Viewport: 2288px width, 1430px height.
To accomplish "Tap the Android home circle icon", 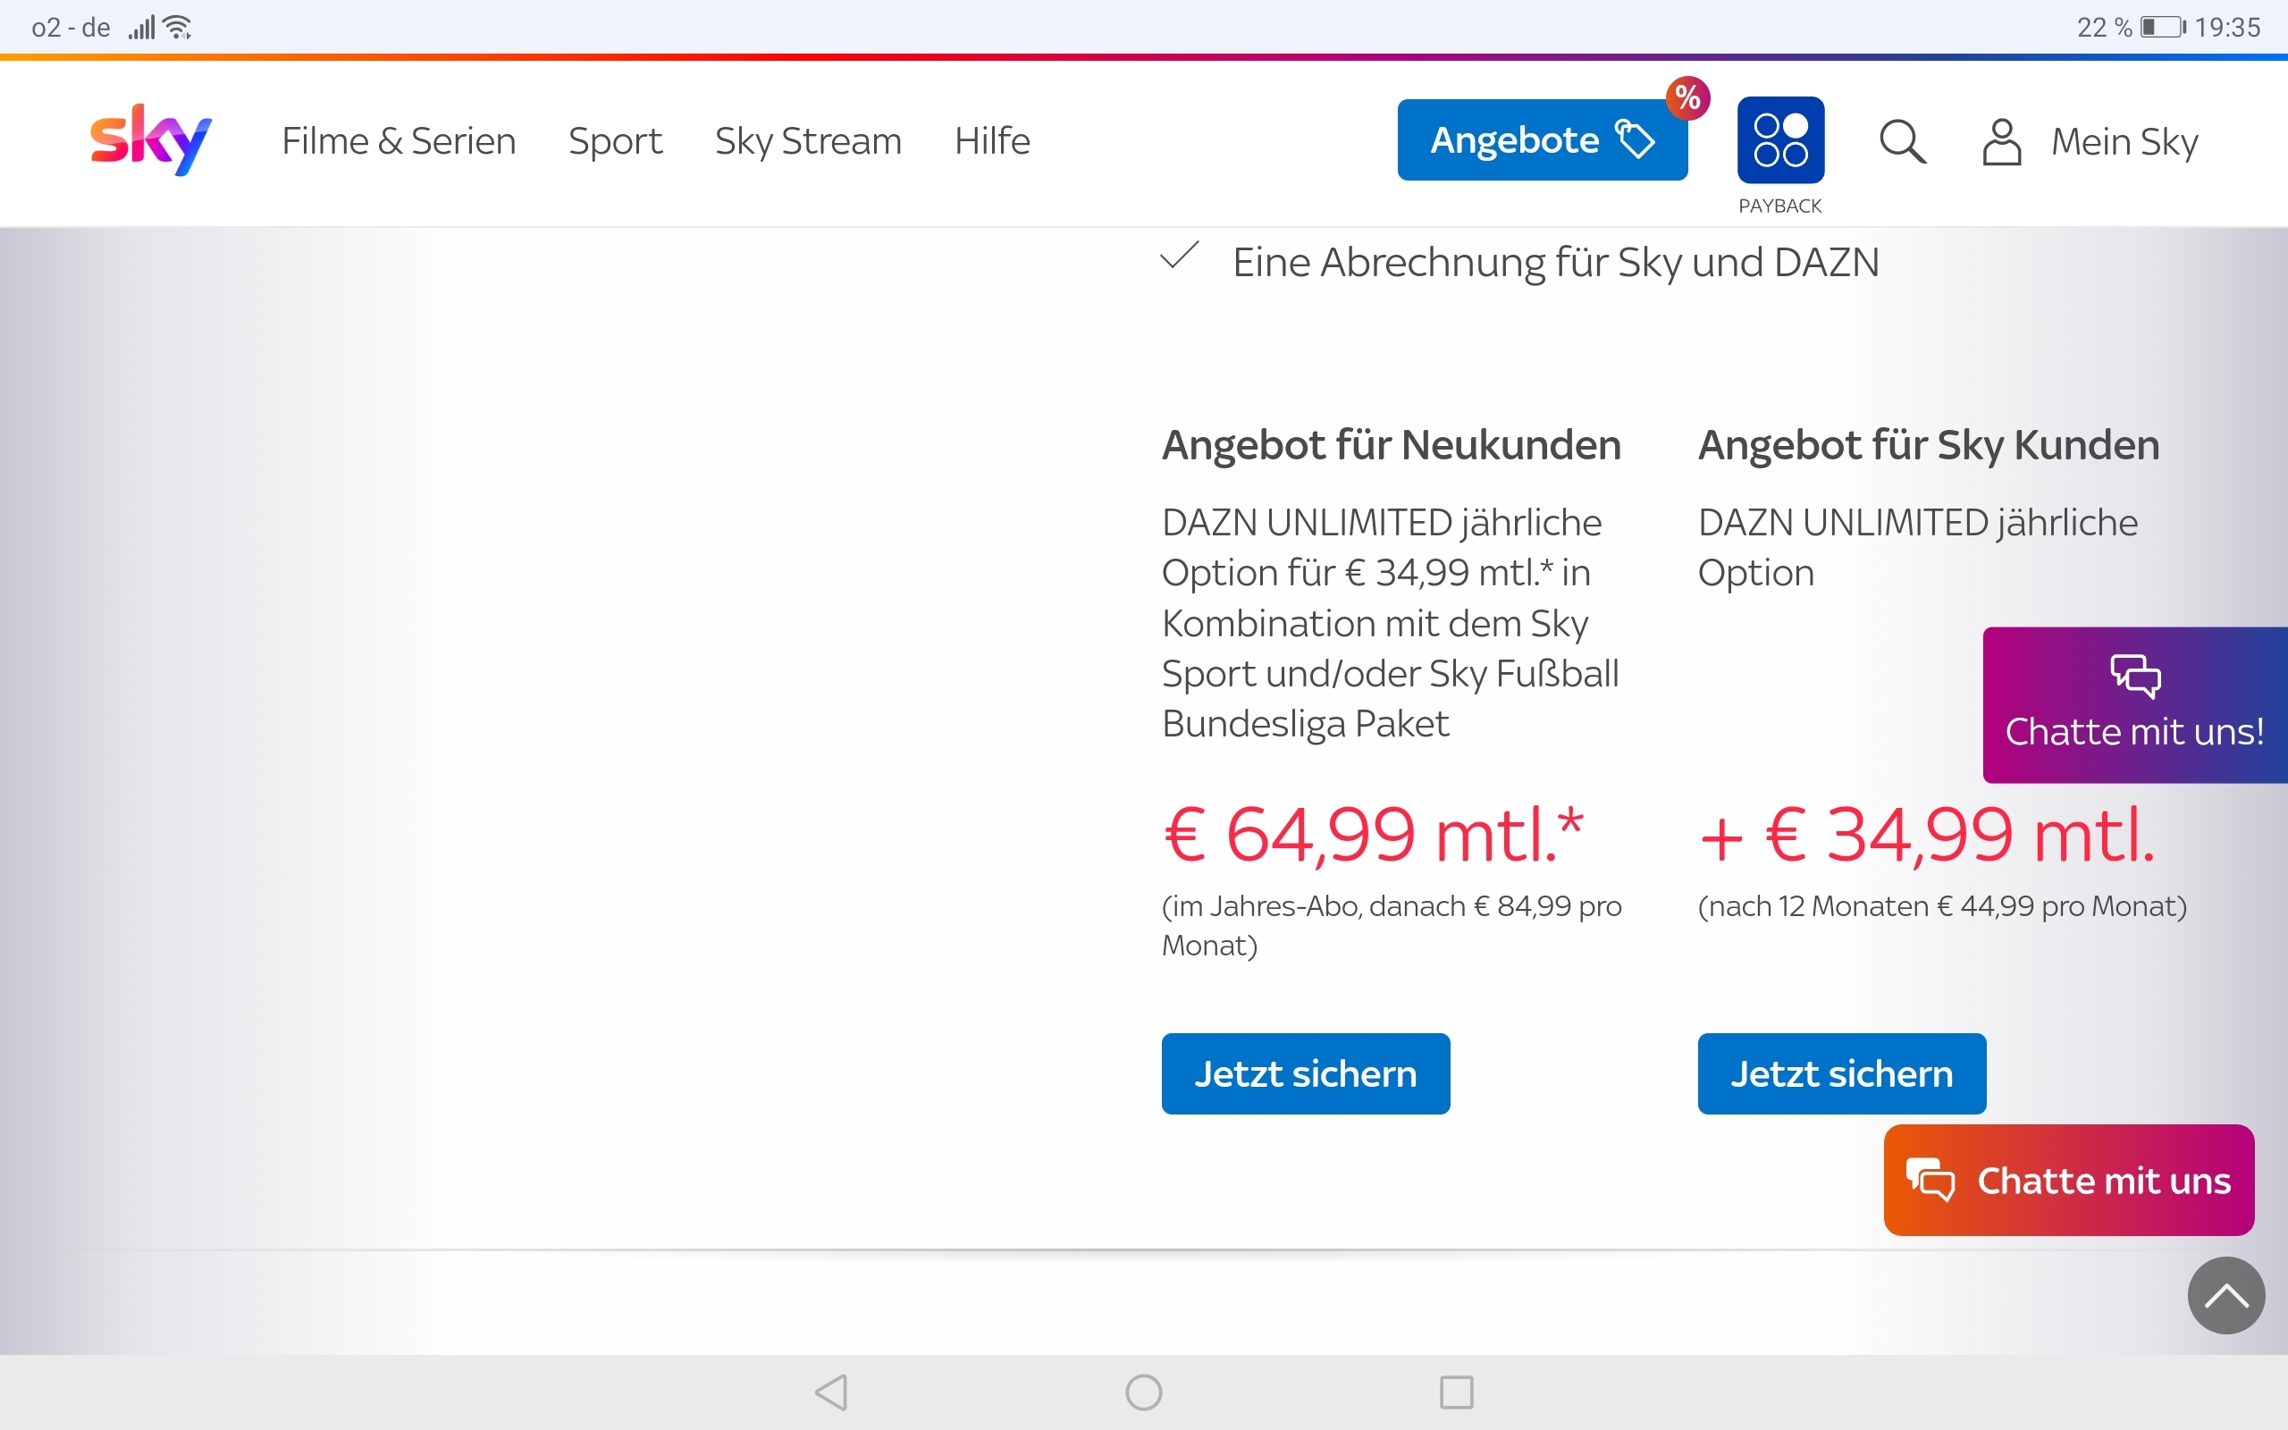I will point(1143,1392).
